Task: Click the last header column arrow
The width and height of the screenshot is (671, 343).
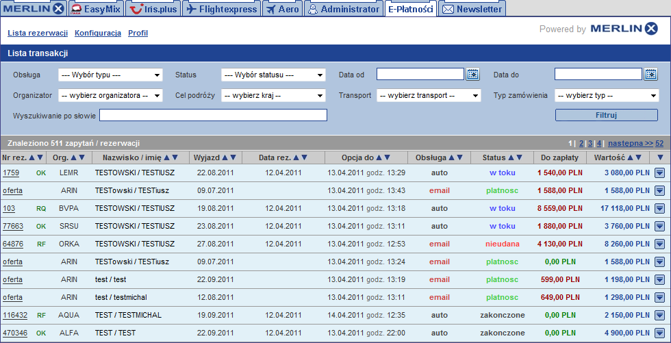Action: (x=660, y=157)
